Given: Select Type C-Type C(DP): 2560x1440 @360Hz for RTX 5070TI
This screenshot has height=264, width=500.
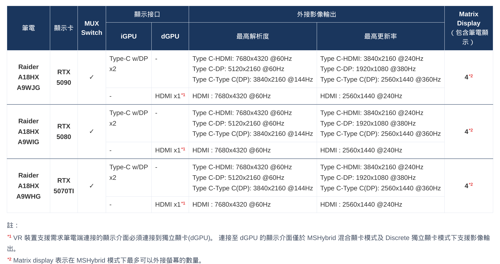Looking at the screenshot, I should (x=381, y=188).
